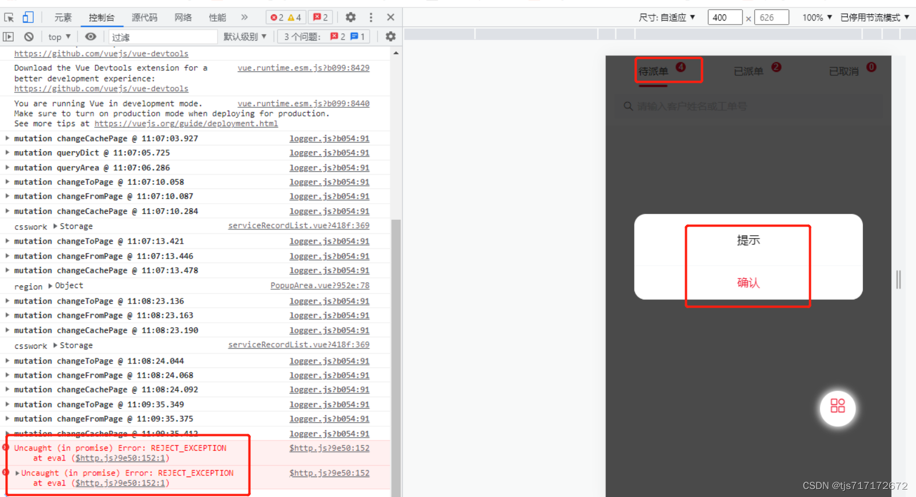Open vue.runtime.esm.js?b099:8440 source link

click(303, 104)
